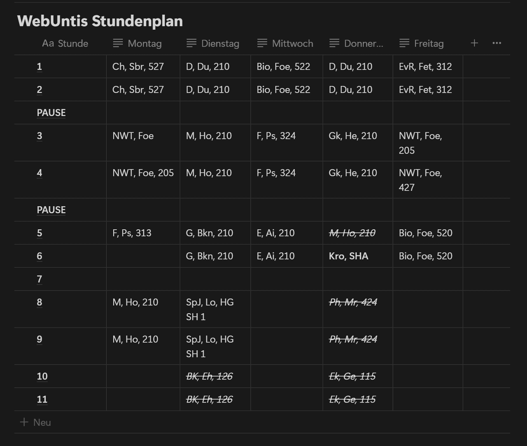Image resolution: width=527 pixels, height=446 pixels.
Task: Open the first PAUSE row page
Action: click(51, 113)
